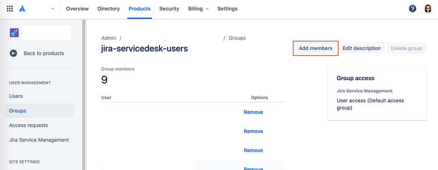Click the Delete group button

406,48
